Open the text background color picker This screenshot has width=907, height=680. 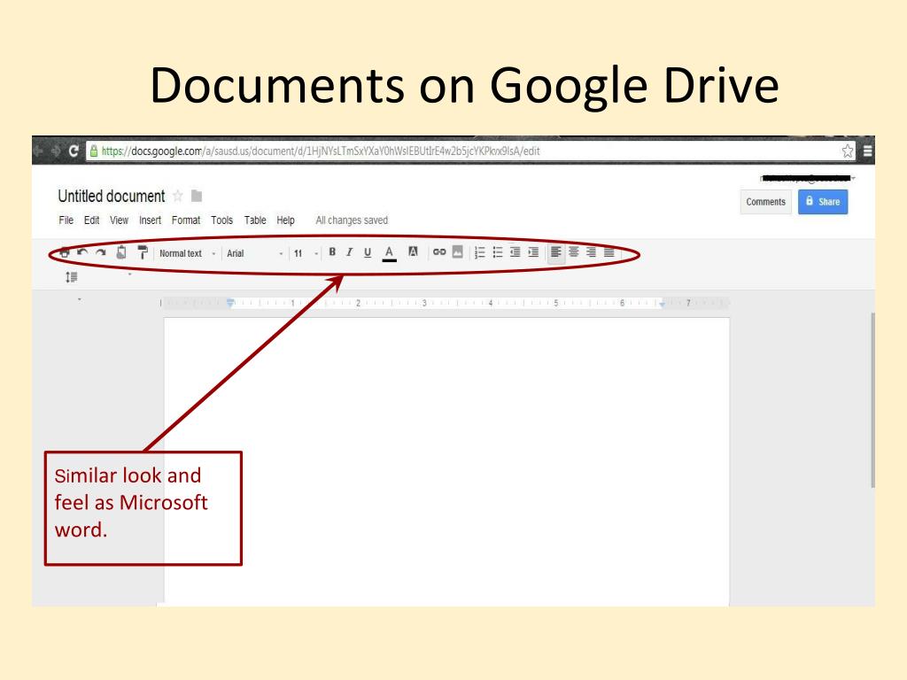coord(413,251)
